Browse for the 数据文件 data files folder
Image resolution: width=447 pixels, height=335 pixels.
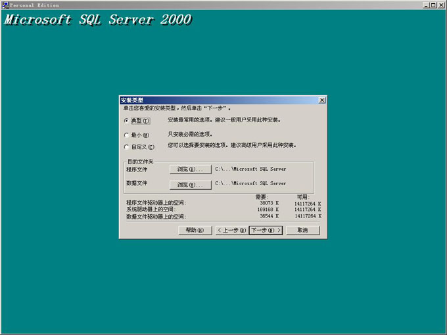[191, 185]
